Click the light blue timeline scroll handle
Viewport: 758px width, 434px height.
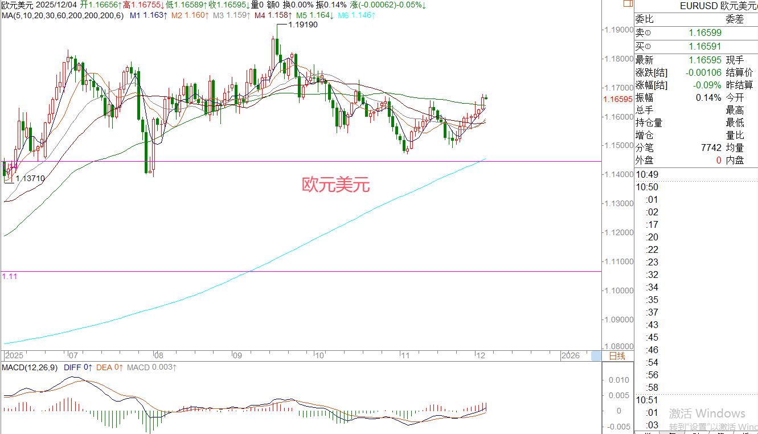596,356
